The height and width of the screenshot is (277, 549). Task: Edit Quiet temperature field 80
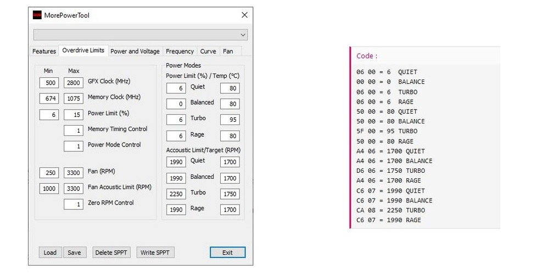pos(230,88)
